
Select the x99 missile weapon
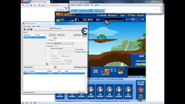click(x=102, y=72)
